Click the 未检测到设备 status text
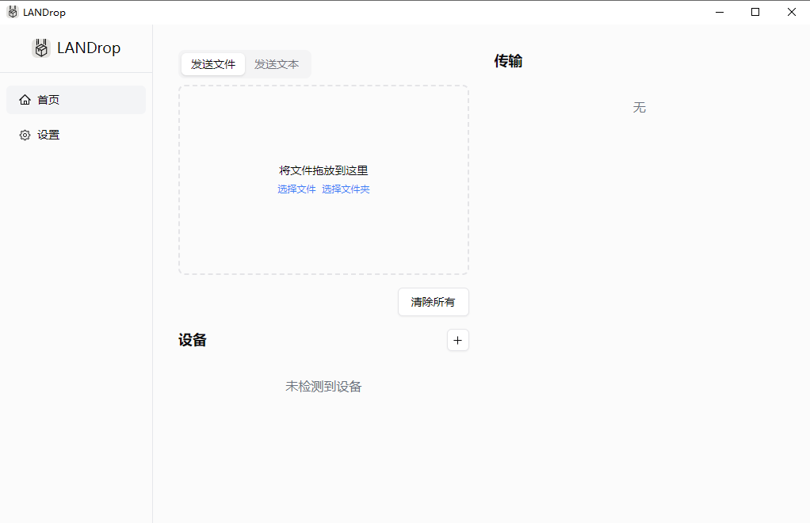The width and height of the screenshot is (810, 523). point(323,386)
